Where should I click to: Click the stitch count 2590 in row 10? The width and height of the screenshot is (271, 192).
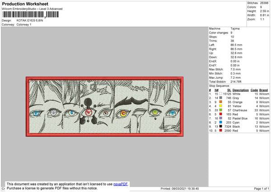[x=228, y=131]
